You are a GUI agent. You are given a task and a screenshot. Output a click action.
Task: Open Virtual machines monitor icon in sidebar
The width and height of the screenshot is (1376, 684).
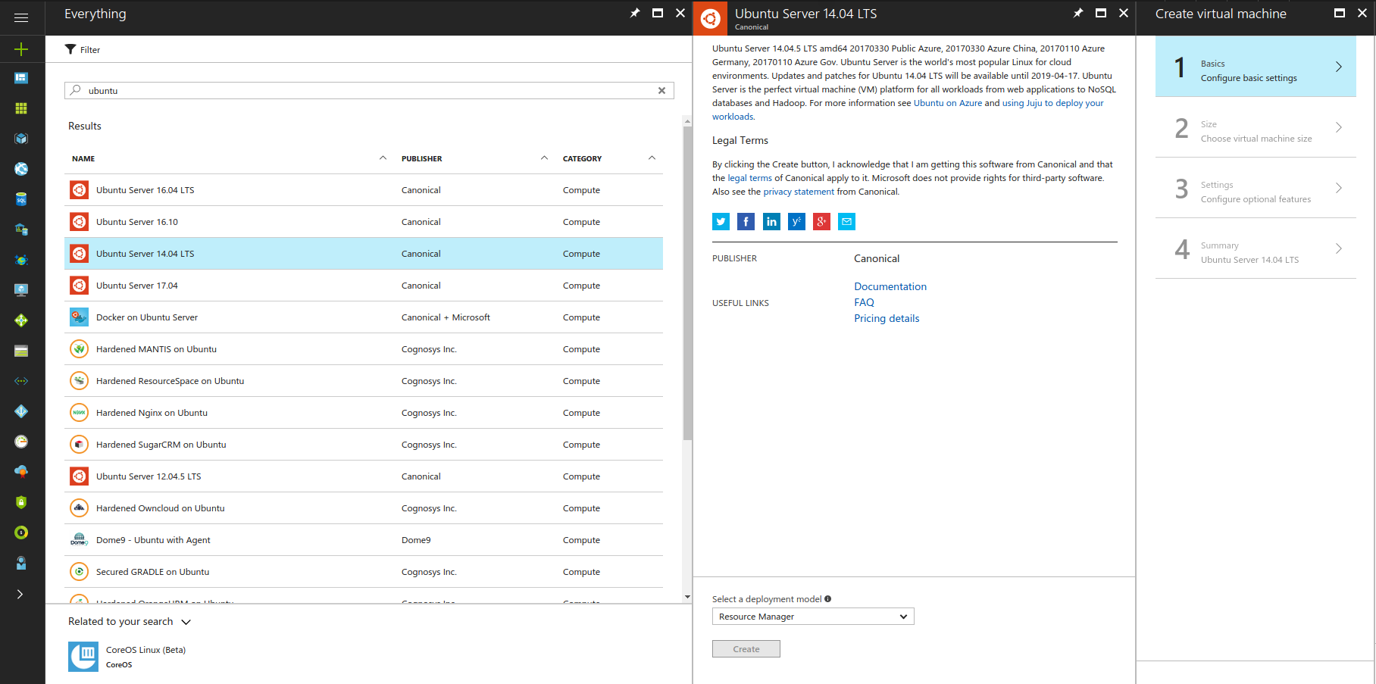tap(21, 290)
